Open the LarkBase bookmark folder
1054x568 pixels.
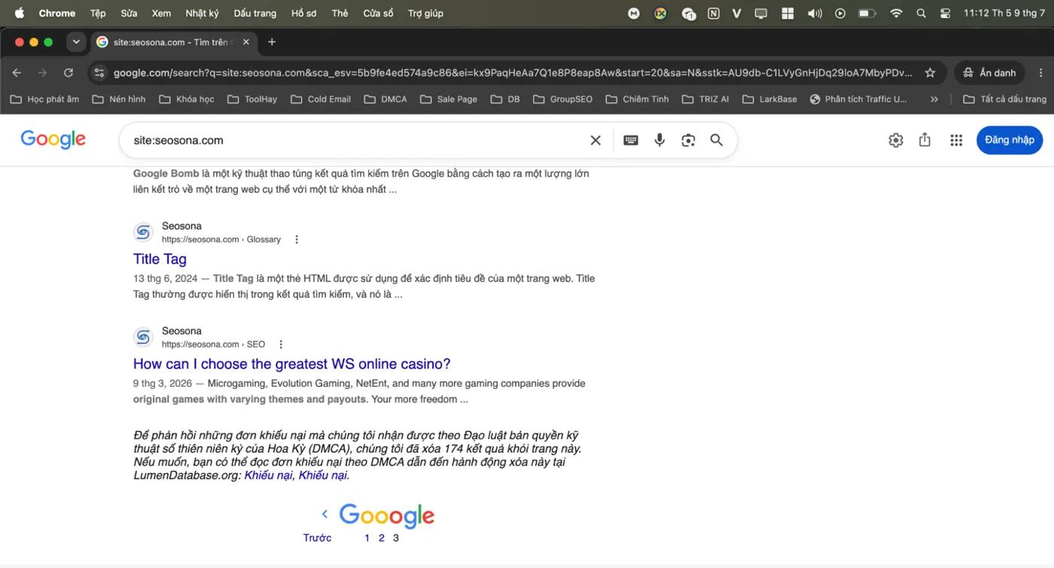[769, 99]
